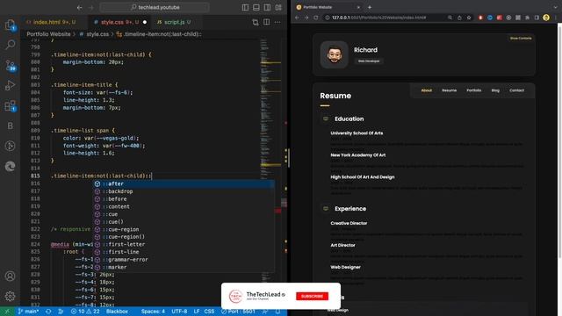Open the Explorer view in activity bar
Viewport: 562px width, 316px height.
10,25
